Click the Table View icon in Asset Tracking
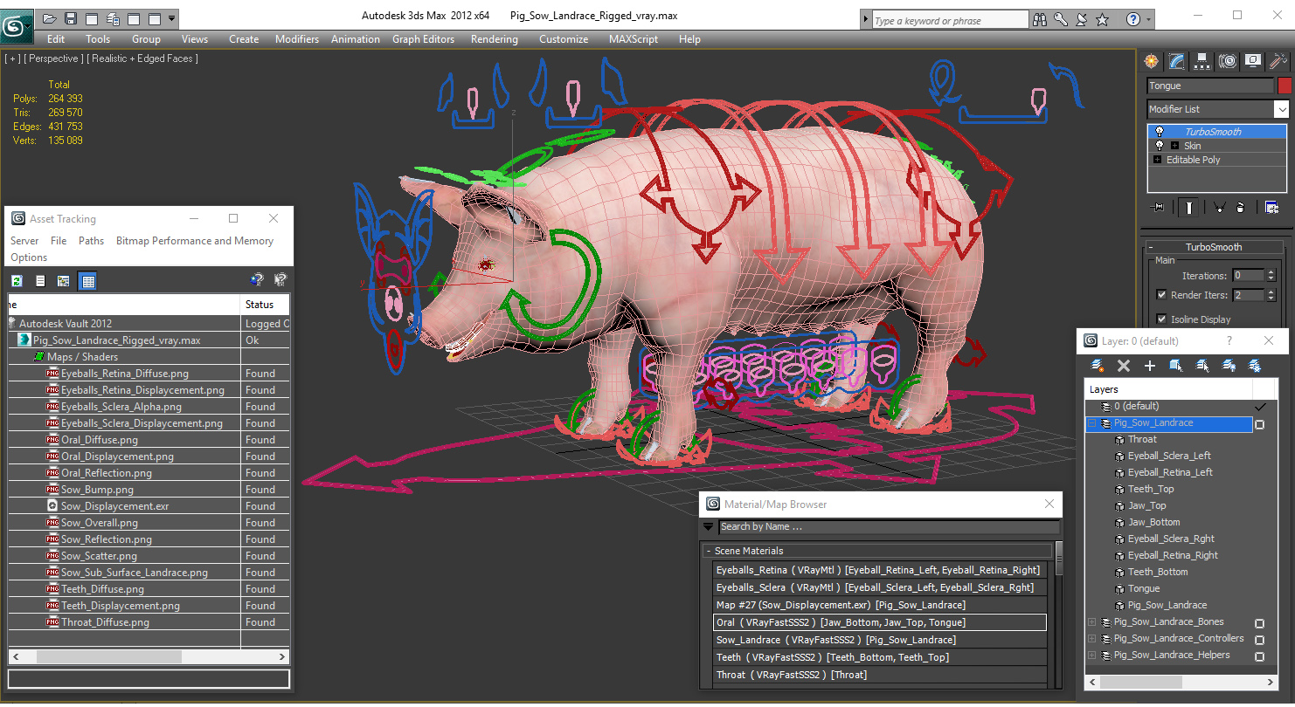The image size is (1295, 707). (87, 280)
